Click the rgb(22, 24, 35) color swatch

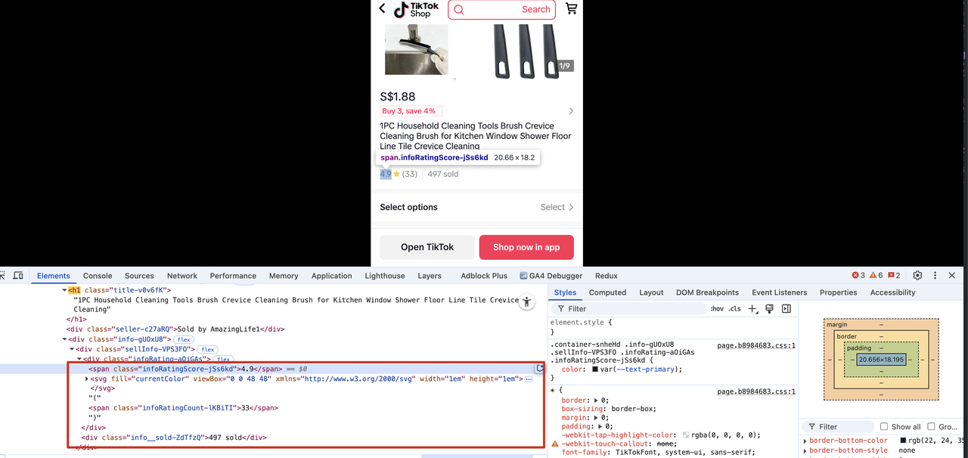point(903,441)
